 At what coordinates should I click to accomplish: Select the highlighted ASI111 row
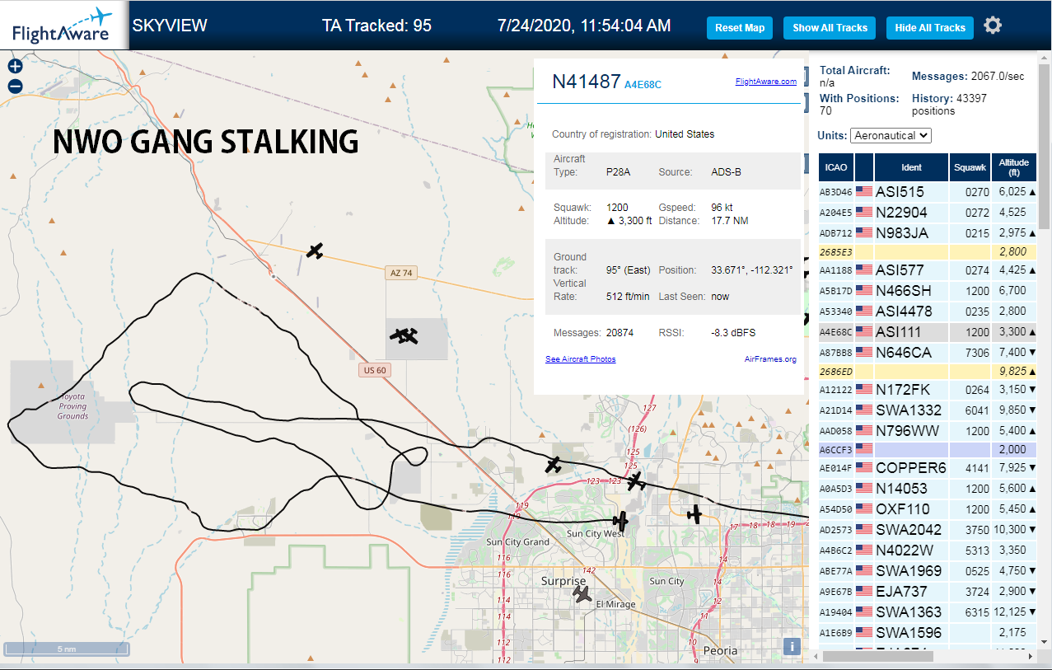click(x=928, y=332)
